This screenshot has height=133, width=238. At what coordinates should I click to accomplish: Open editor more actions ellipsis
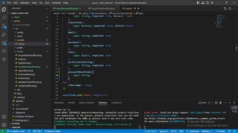click(234, 8)
